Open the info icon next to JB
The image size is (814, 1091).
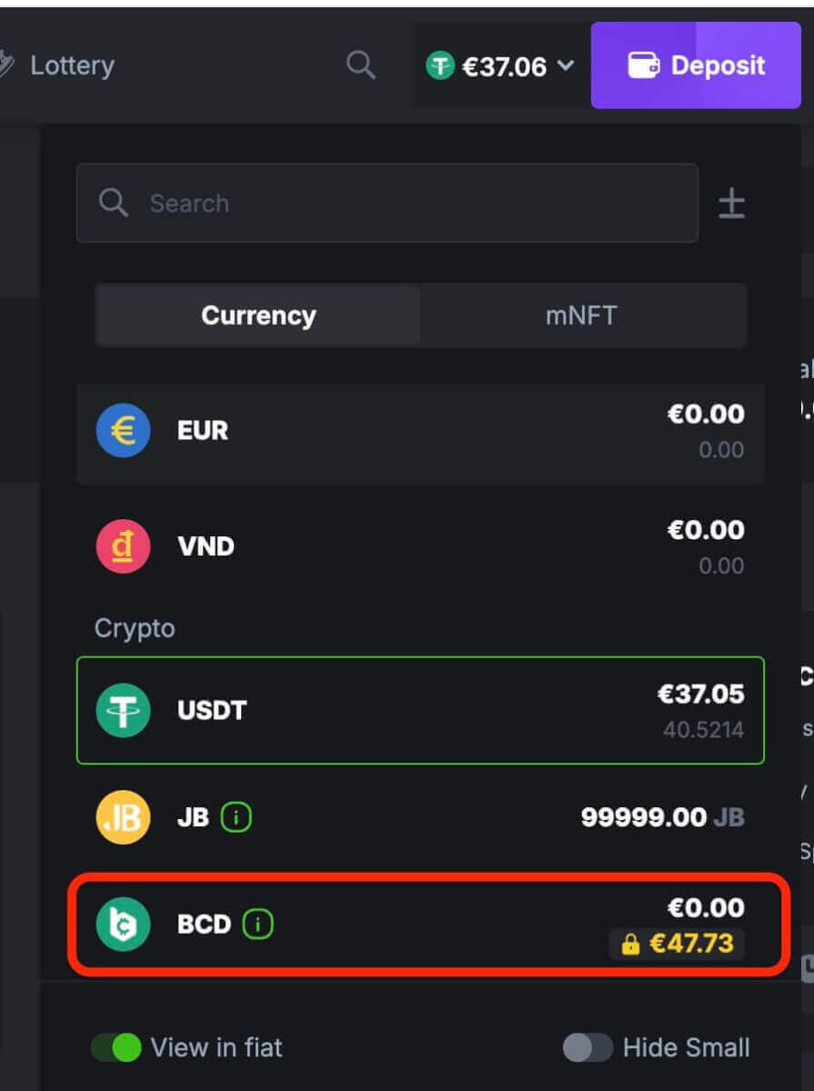click(x=236, y=817)
